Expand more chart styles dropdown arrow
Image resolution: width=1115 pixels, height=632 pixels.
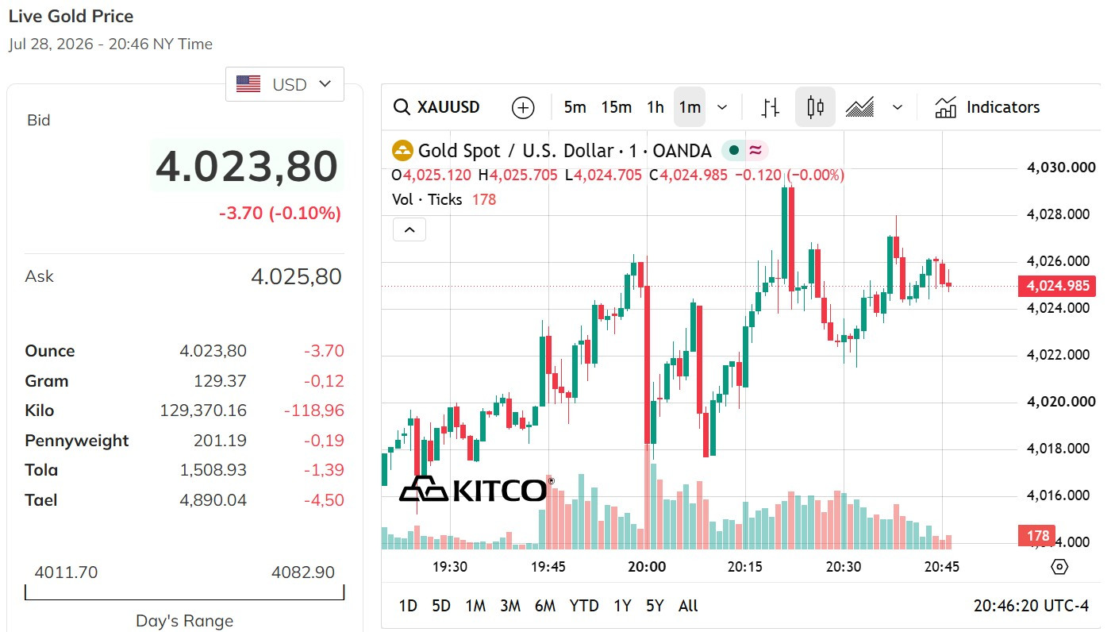click(898, 107)
